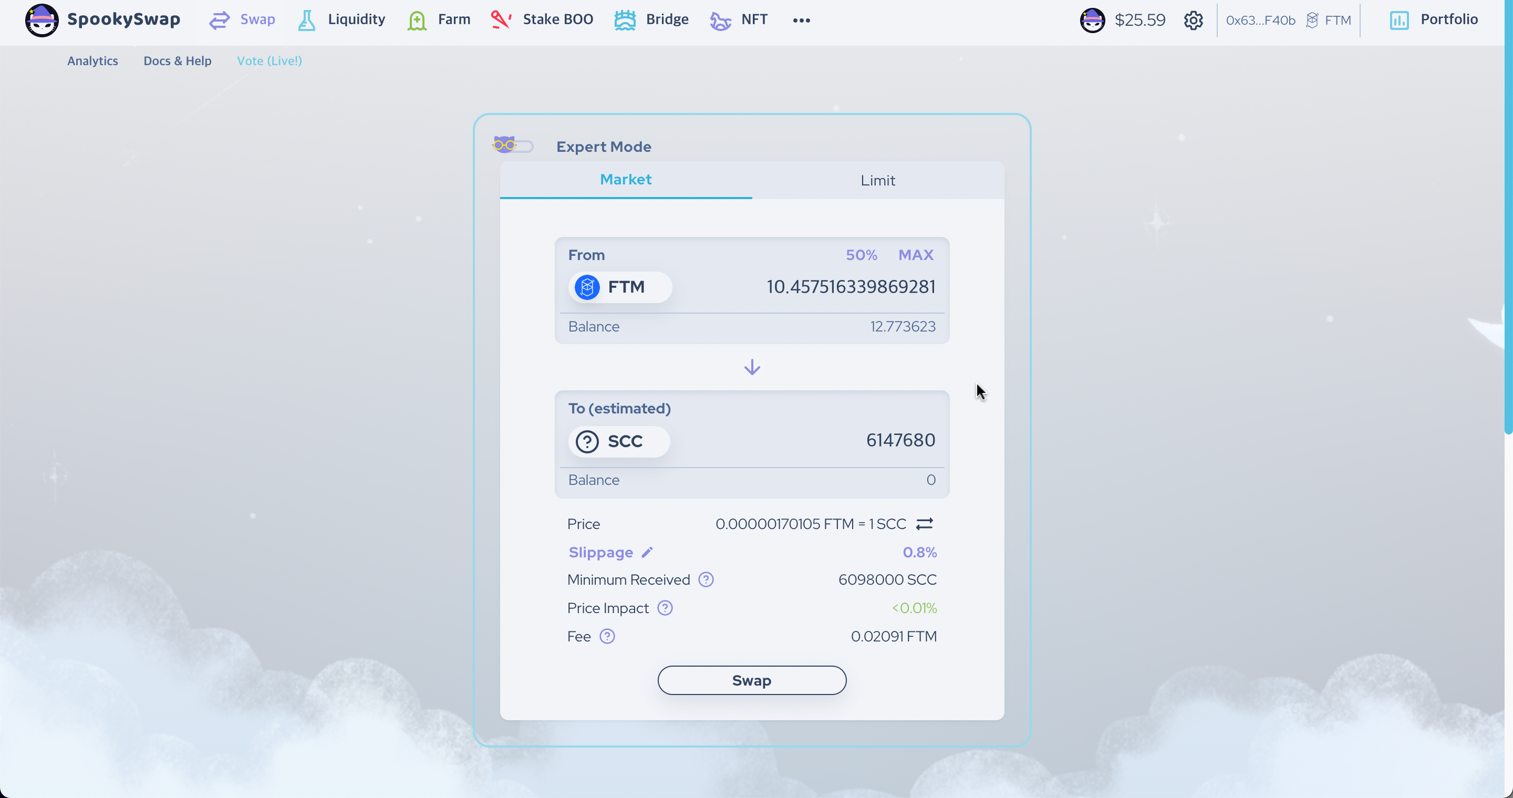Open settings gear icon
Screen dimensions: 1513x798
coord(1193,20)
